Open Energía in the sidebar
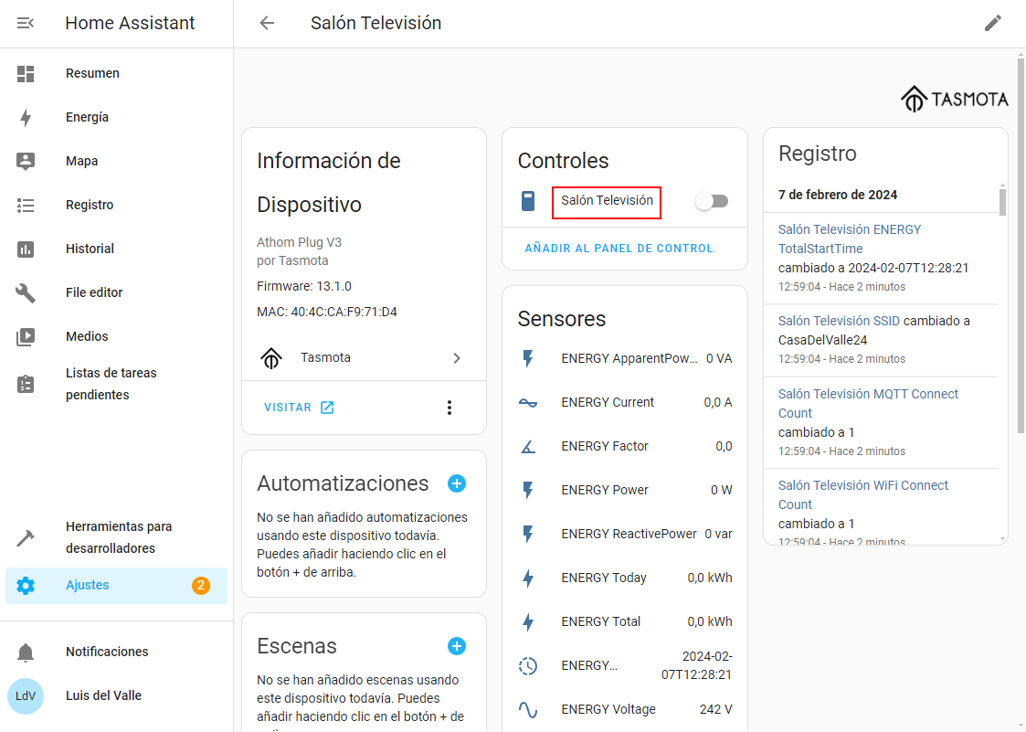This screenshot has width=1026, height=732. coord(87,117)
